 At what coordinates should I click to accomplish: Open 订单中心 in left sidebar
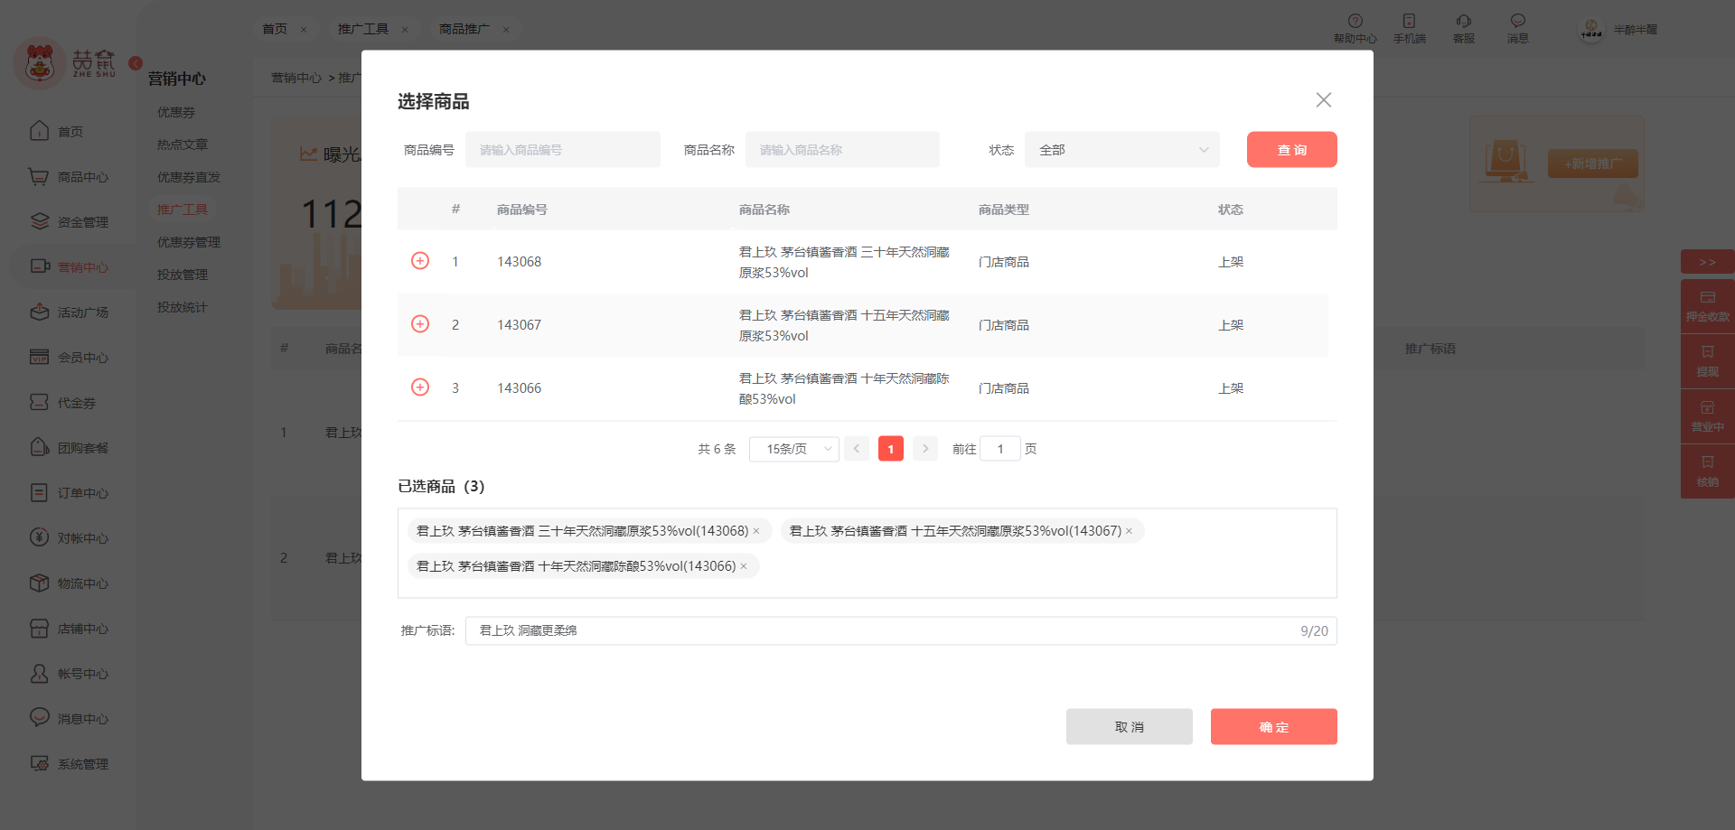(69, 493)
